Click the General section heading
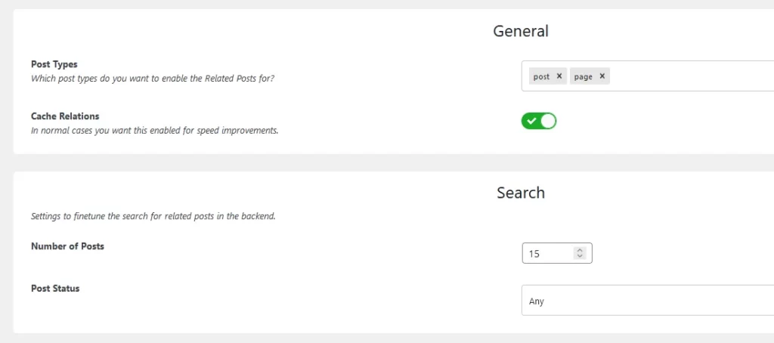774x343 pixels. [x=521, y=31]
